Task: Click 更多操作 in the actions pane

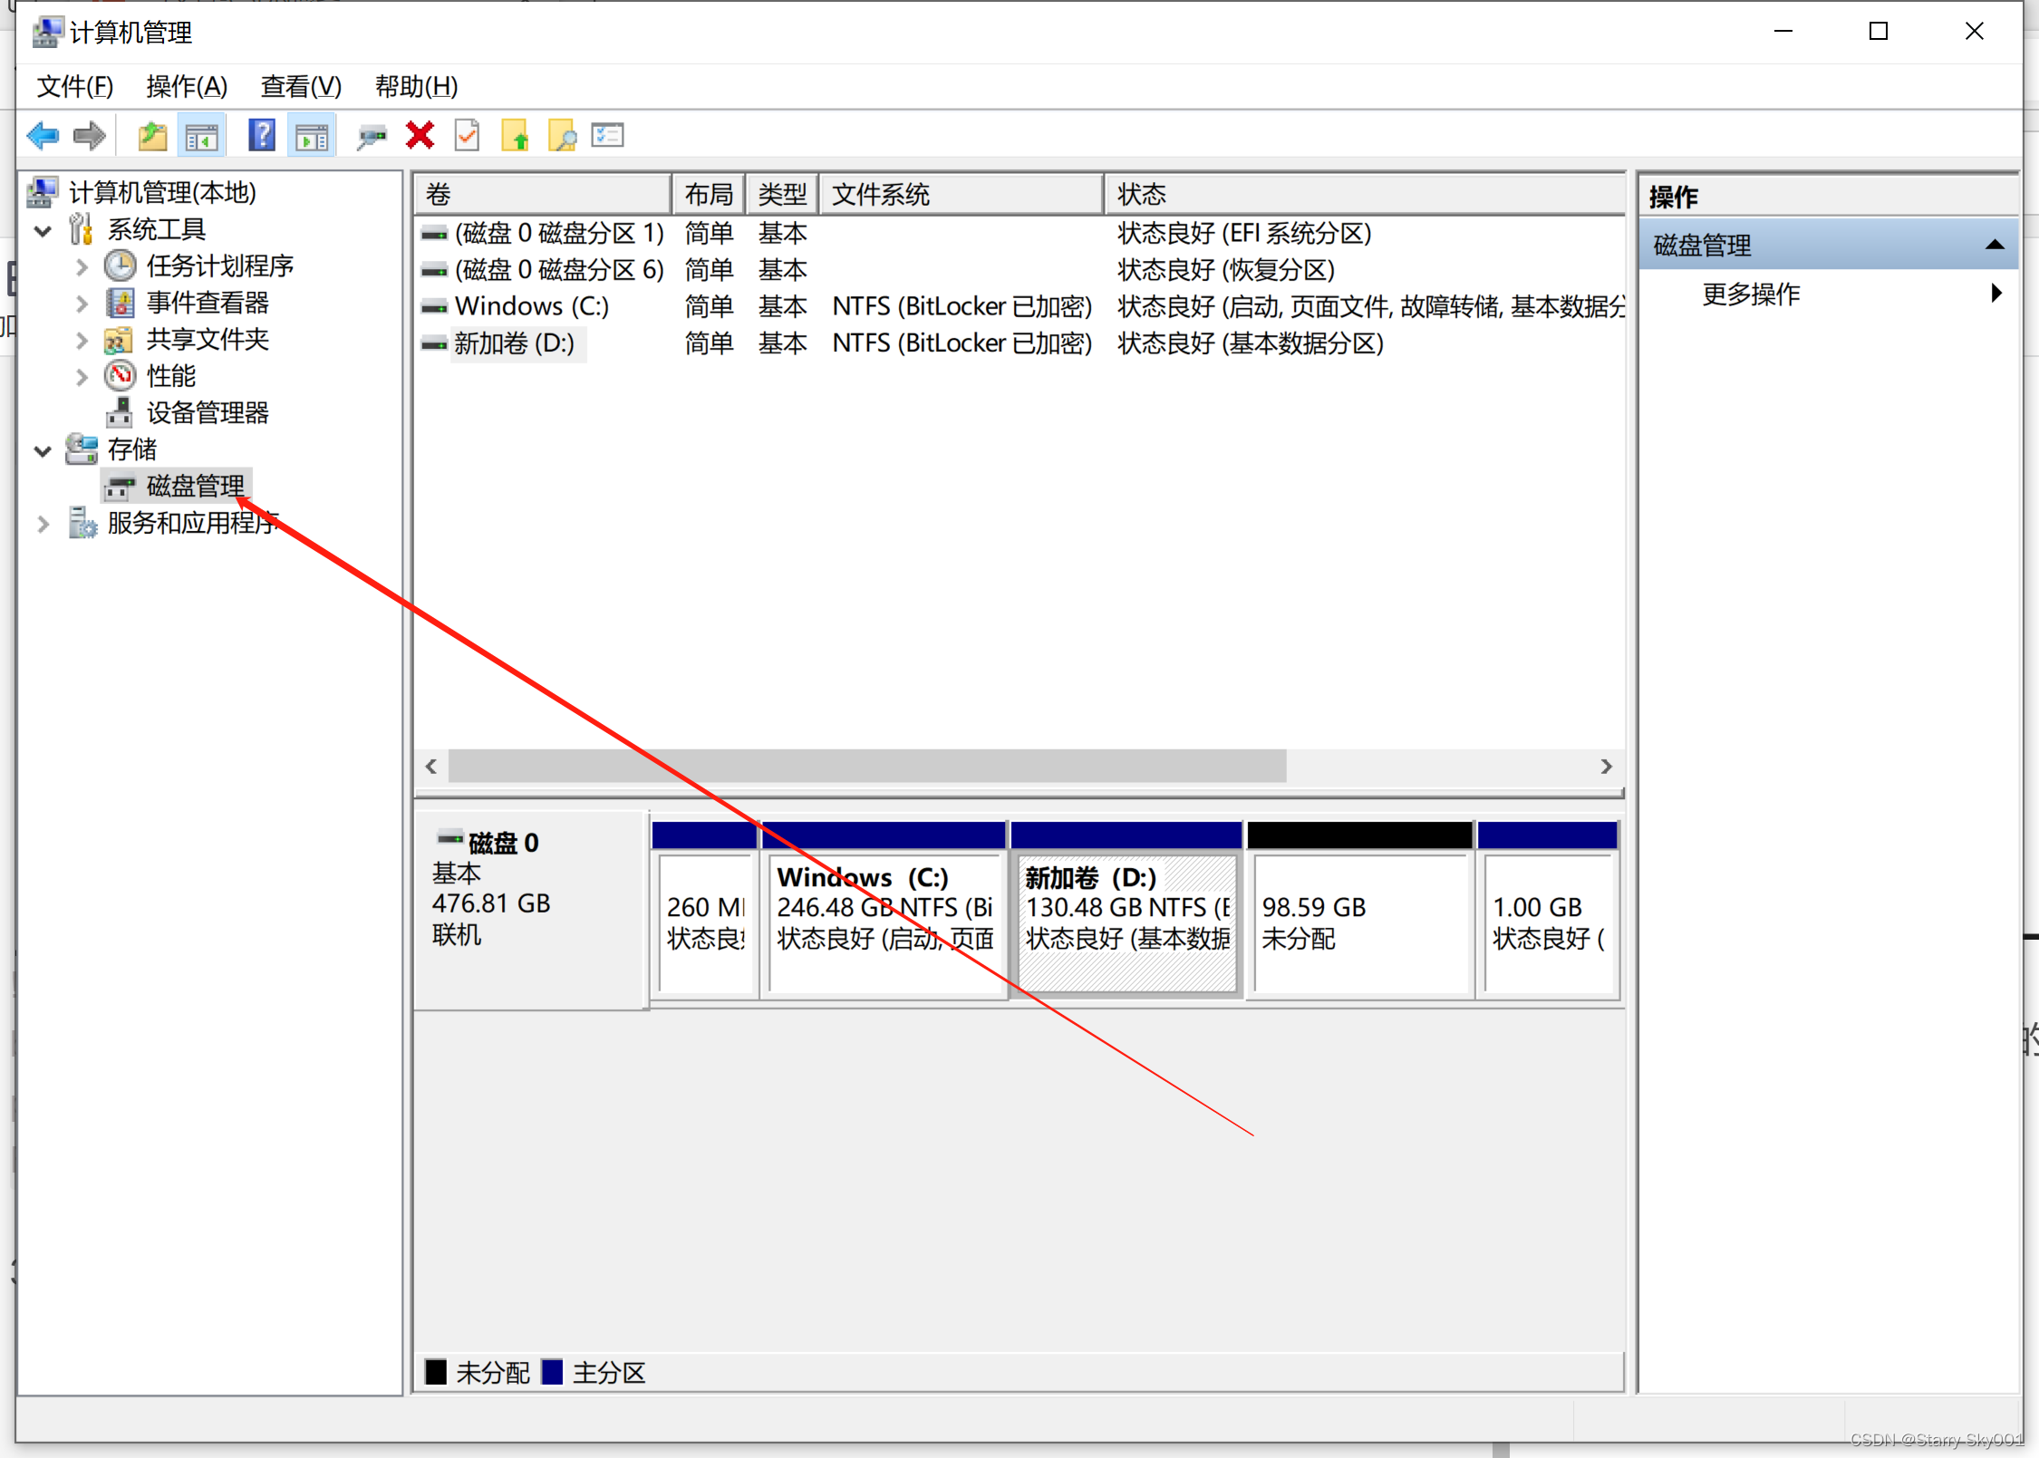Action: (1750, 294)
